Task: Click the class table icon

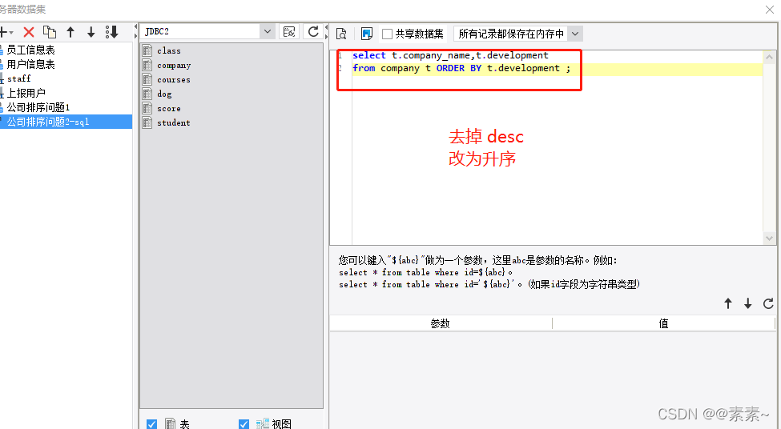Action: click(147, 50)
